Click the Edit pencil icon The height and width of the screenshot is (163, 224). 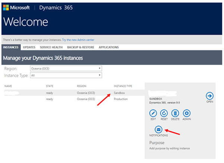(x=153, y=113)
